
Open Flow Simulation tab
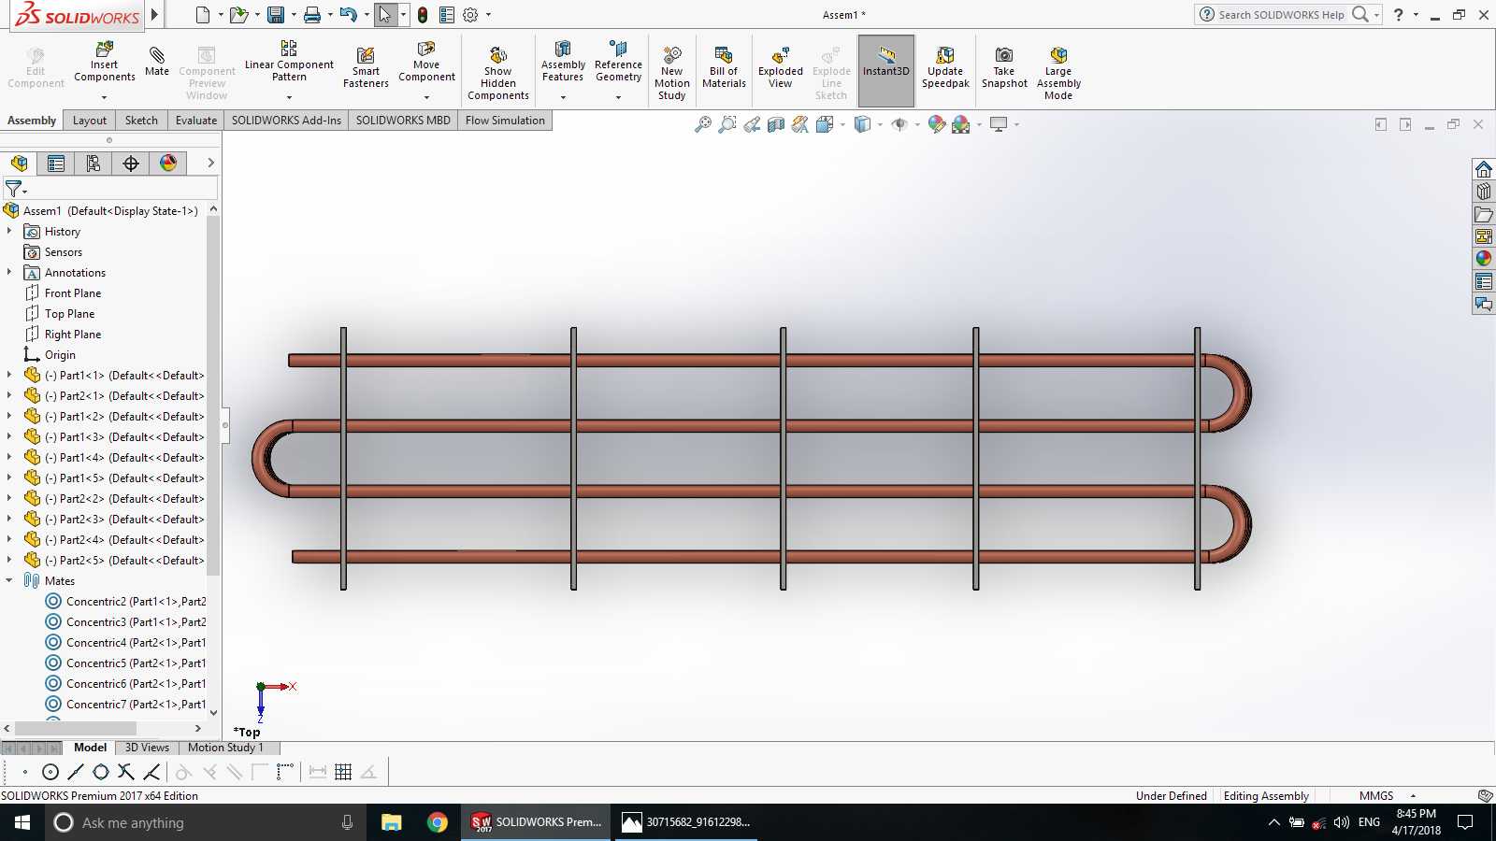[x=505, y=121]
